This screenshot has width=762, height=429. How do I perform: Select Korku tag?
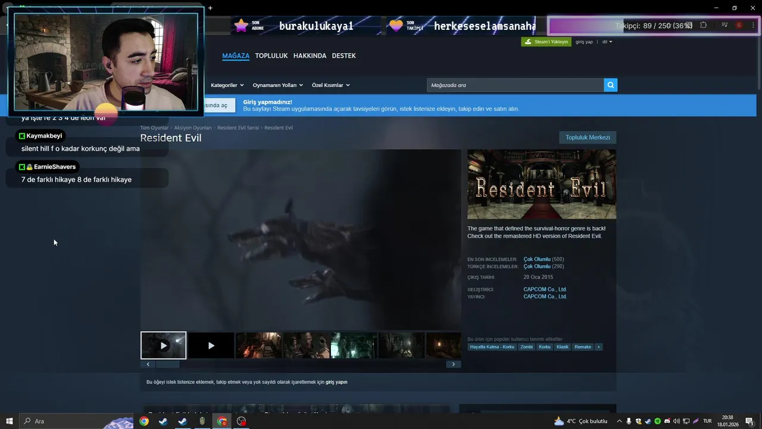point(545,347)
